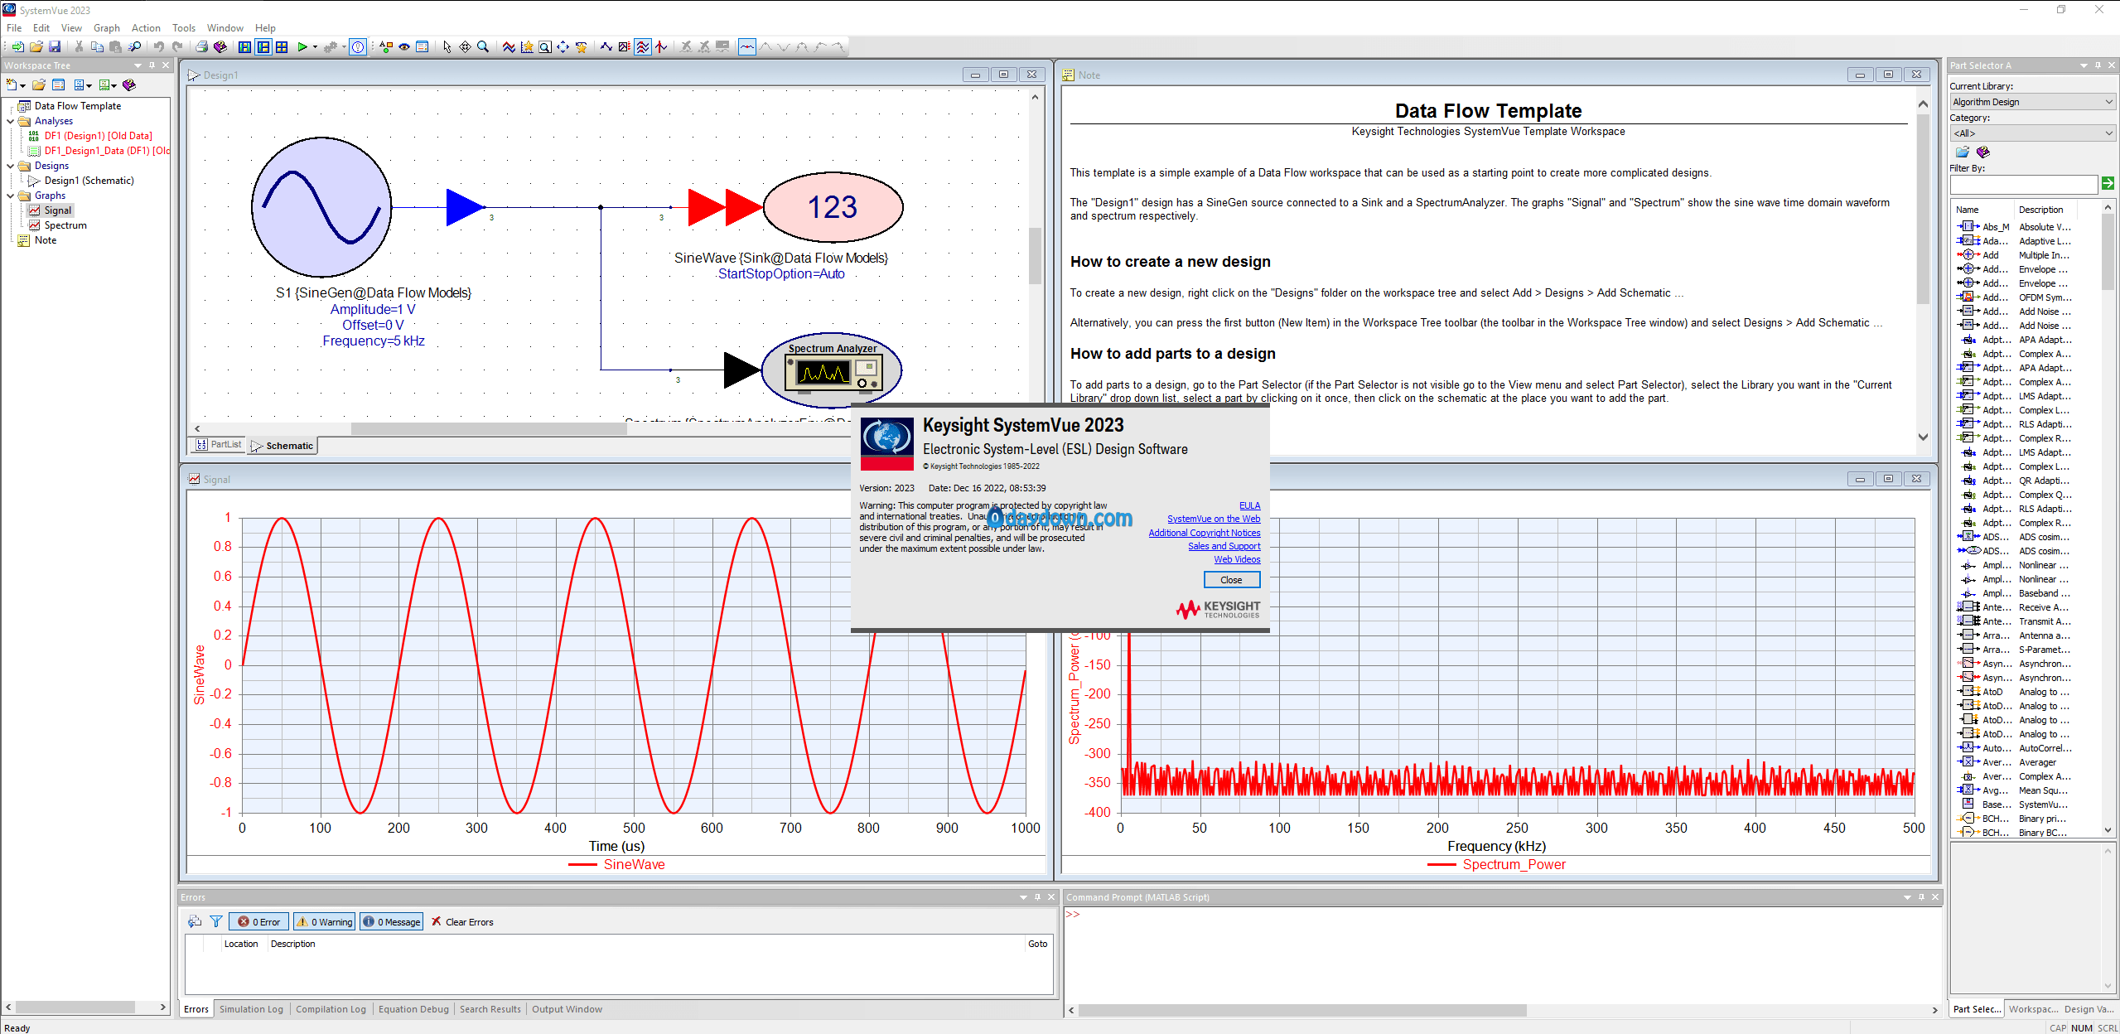Click the green Filter By go arrow
This screenshot has height=1034, width=2120.
pyautogui.click(x=2108, y=183)
